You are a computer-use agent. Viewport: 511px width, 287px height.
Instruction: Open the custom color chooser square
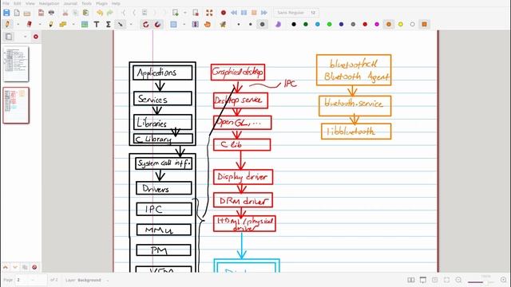pyautogui.click(x=424, y=24)
